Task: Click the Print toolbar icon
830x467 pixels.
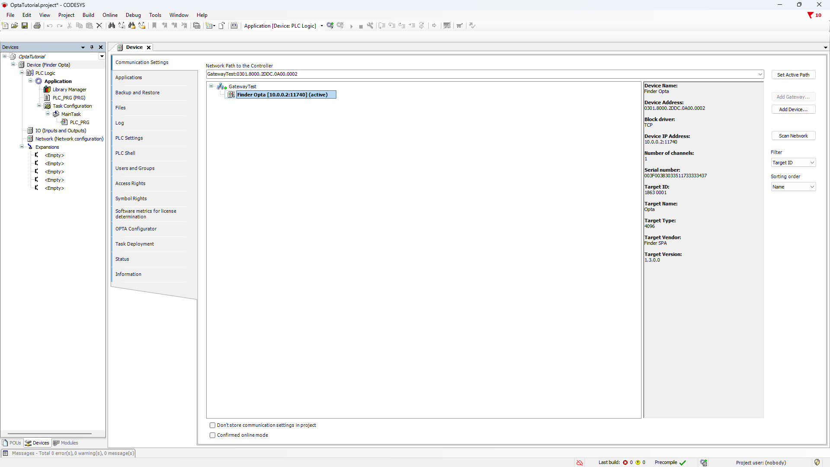Action: pyautogui.click(x=37, y=26)
